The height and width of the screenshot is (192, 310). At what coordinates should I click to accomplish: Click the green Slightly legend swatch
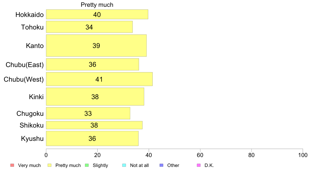click(87, 165)
